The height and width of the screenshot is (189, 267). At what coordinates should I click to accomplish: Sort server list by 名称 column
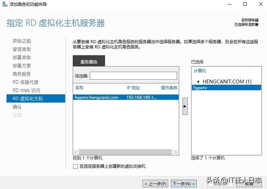click(98, 88)
